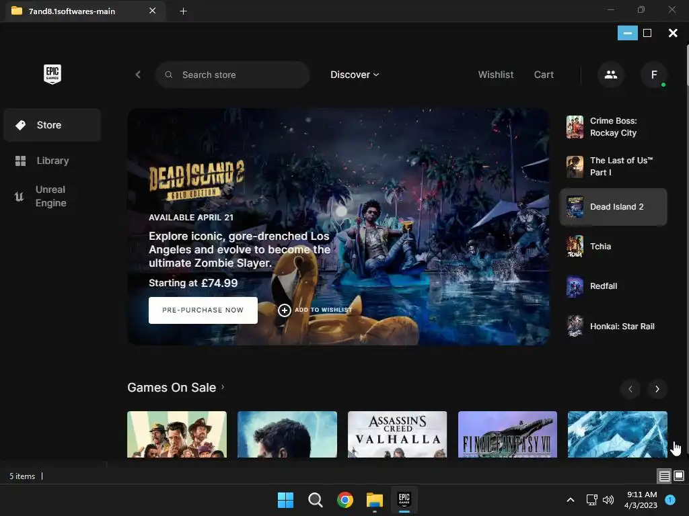
Task: Click the Store tag icon
Action: click(x=20, y=125)
